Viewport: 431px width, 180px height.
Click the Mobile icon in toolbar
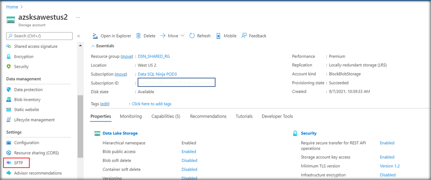click(x=219, y=36)
